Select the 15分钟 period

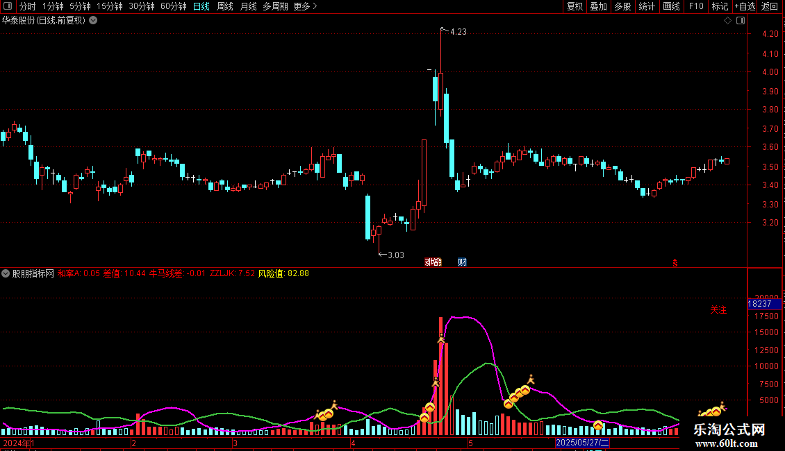coord(109,6)
